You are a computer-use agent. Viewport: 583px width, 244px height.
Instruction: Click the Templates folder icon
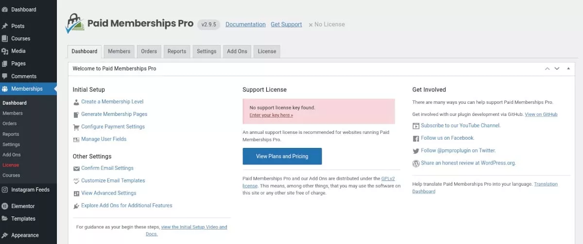[x=5, y=219]
